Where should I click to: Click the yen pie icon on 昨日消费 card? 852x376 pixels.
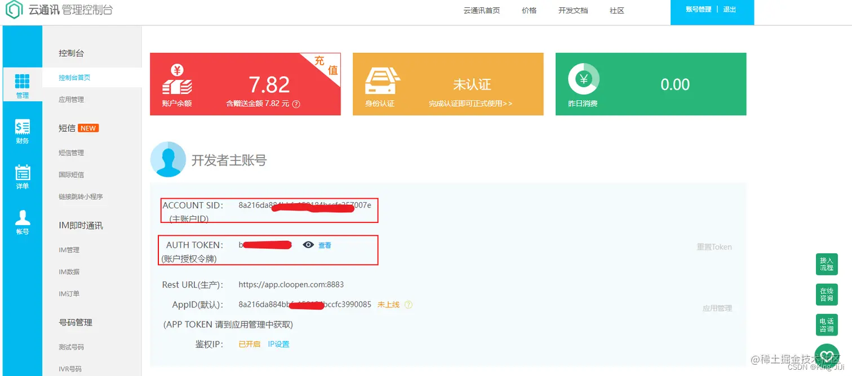(583, 79)
